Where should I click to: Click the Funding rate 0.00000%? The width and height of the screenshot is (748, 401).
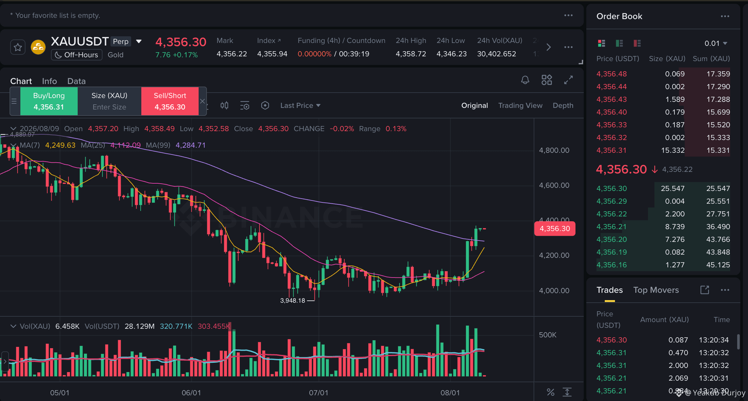tap(314, 54)
